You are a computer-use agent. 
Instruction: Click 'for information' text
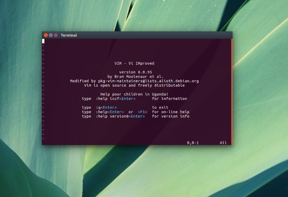point(169,99)
